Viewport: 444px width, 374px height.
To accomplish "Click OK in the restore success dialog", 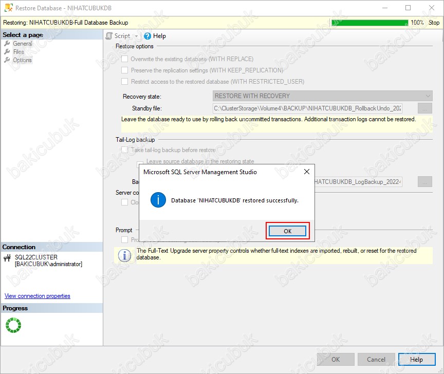I will click(287, 231).
